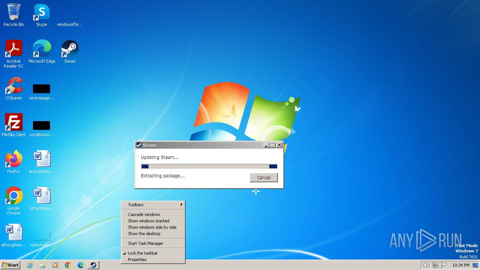480x270 pixels.
Task: Click the Steam dialog title bar
Action: [x=209, y=145]
